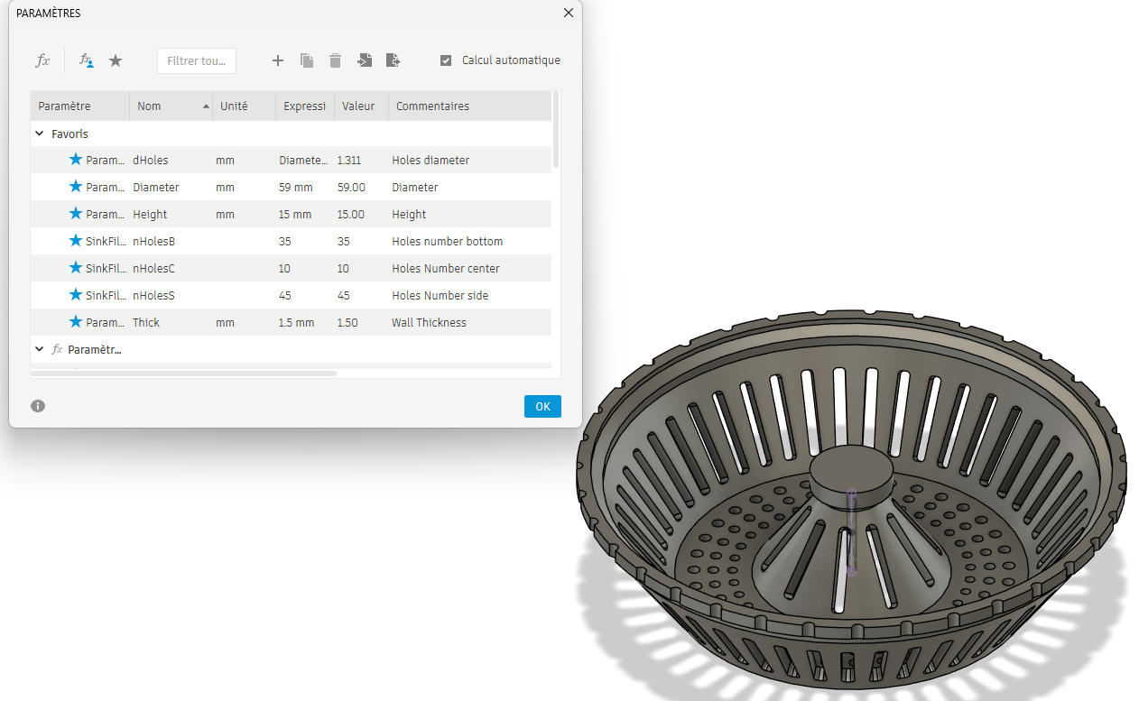This screenshot has width=1139, height=701.
Task: Click the Commentaires column header
Action: 469,106
